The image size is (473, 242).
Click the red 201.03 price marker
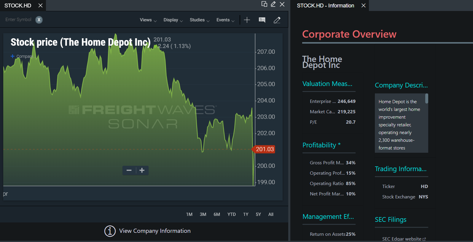(264, 149)
